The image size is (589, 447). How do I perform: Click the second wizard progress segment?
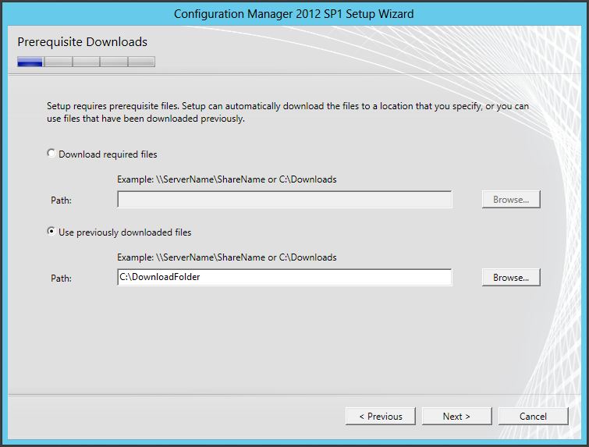click(58, 62)
